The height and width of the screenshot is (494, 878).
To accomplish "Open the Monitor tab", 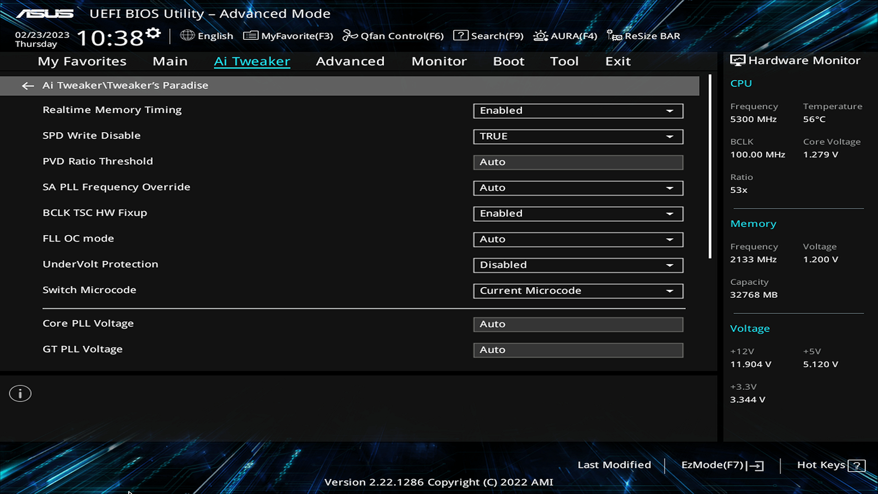I will click(x=439, y=61).
